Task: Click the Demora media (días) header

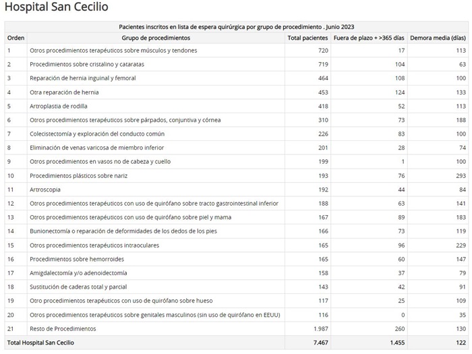Action: pos(438,38)
